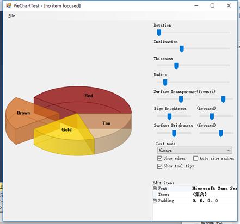Click the Thickness slider thumb
The image size is (240, 224).
pyautogui.click(x=176, y=66)
